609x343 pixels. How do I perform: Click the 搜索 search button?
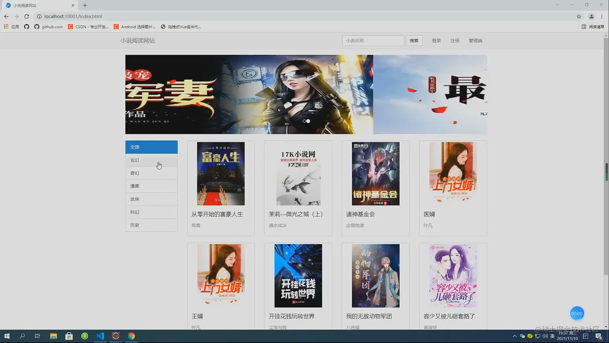click(x=414, y=41)
